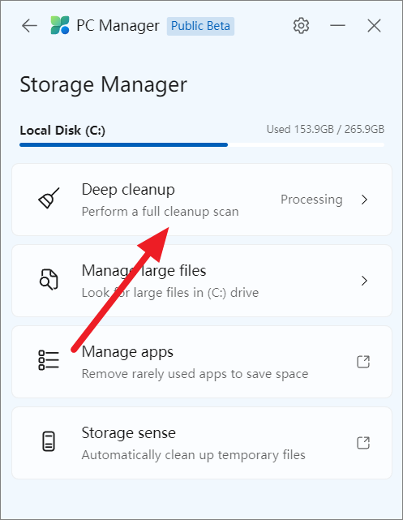403x520 pixels.
Task: Click the Manage apps list icon
Action: point(49,360)
